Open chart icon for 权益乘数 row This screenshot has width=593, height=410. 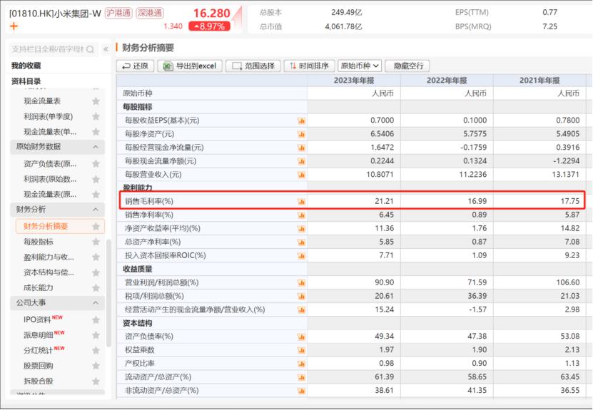pos(301,350)
